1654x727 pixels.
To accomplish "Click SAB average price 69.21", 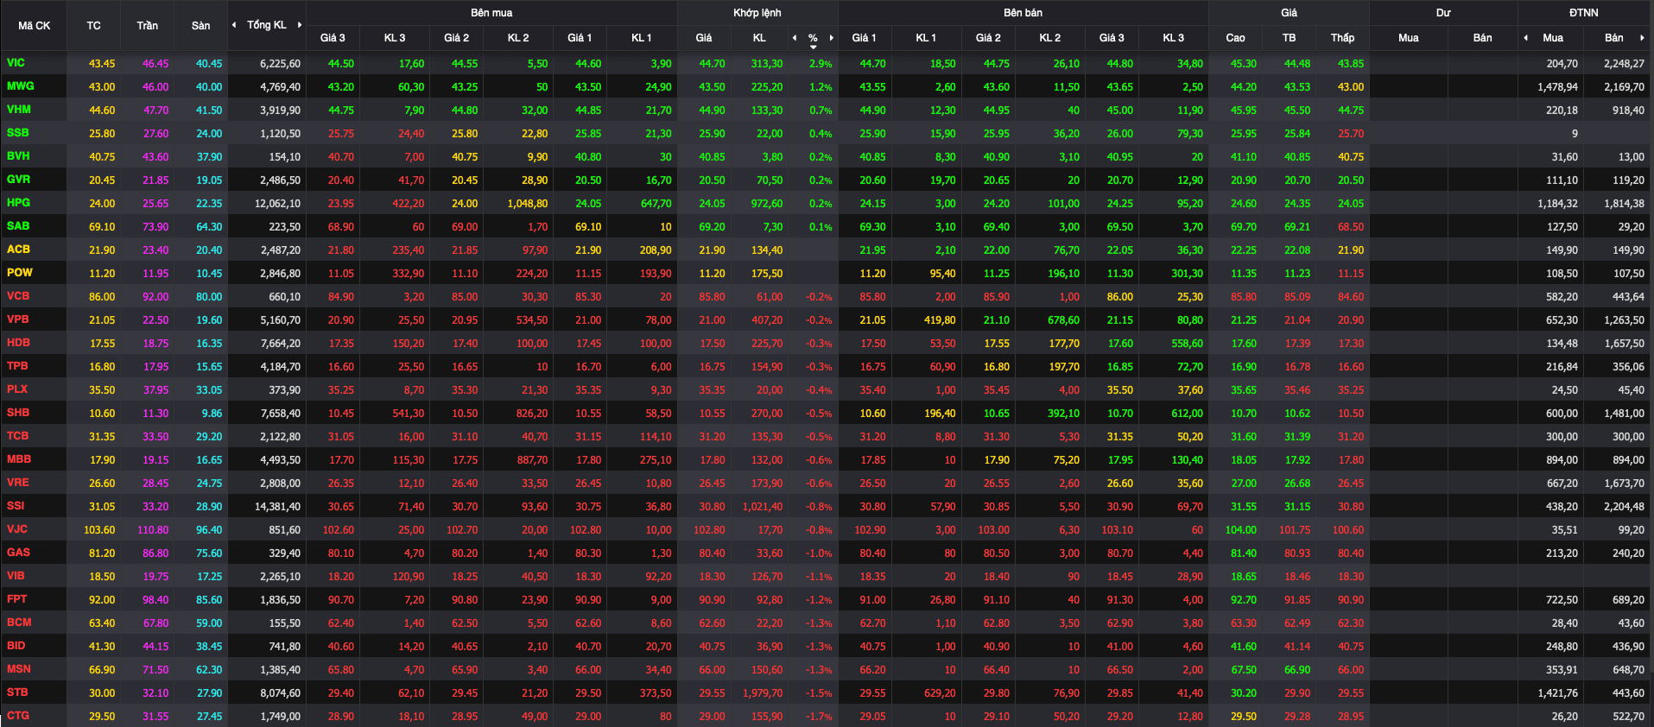I will 1297,227.
